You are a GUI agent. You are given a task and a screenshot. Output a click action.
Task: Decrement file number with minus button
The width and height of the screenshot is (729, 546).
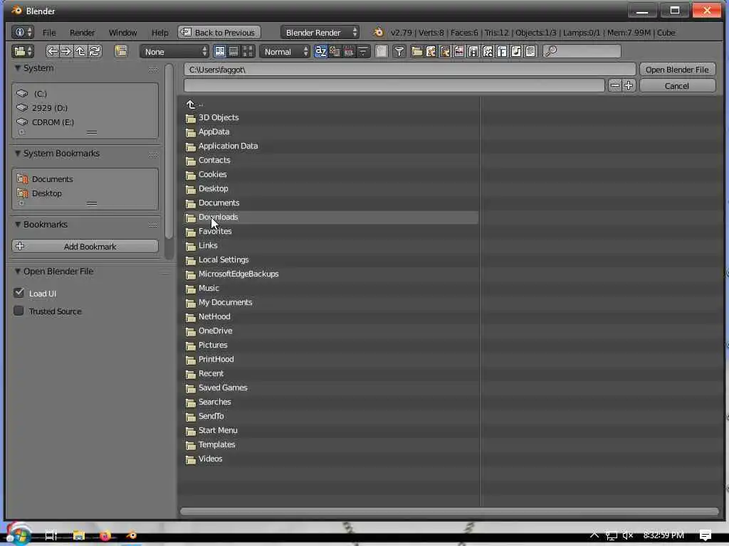[x=614, y=85]
